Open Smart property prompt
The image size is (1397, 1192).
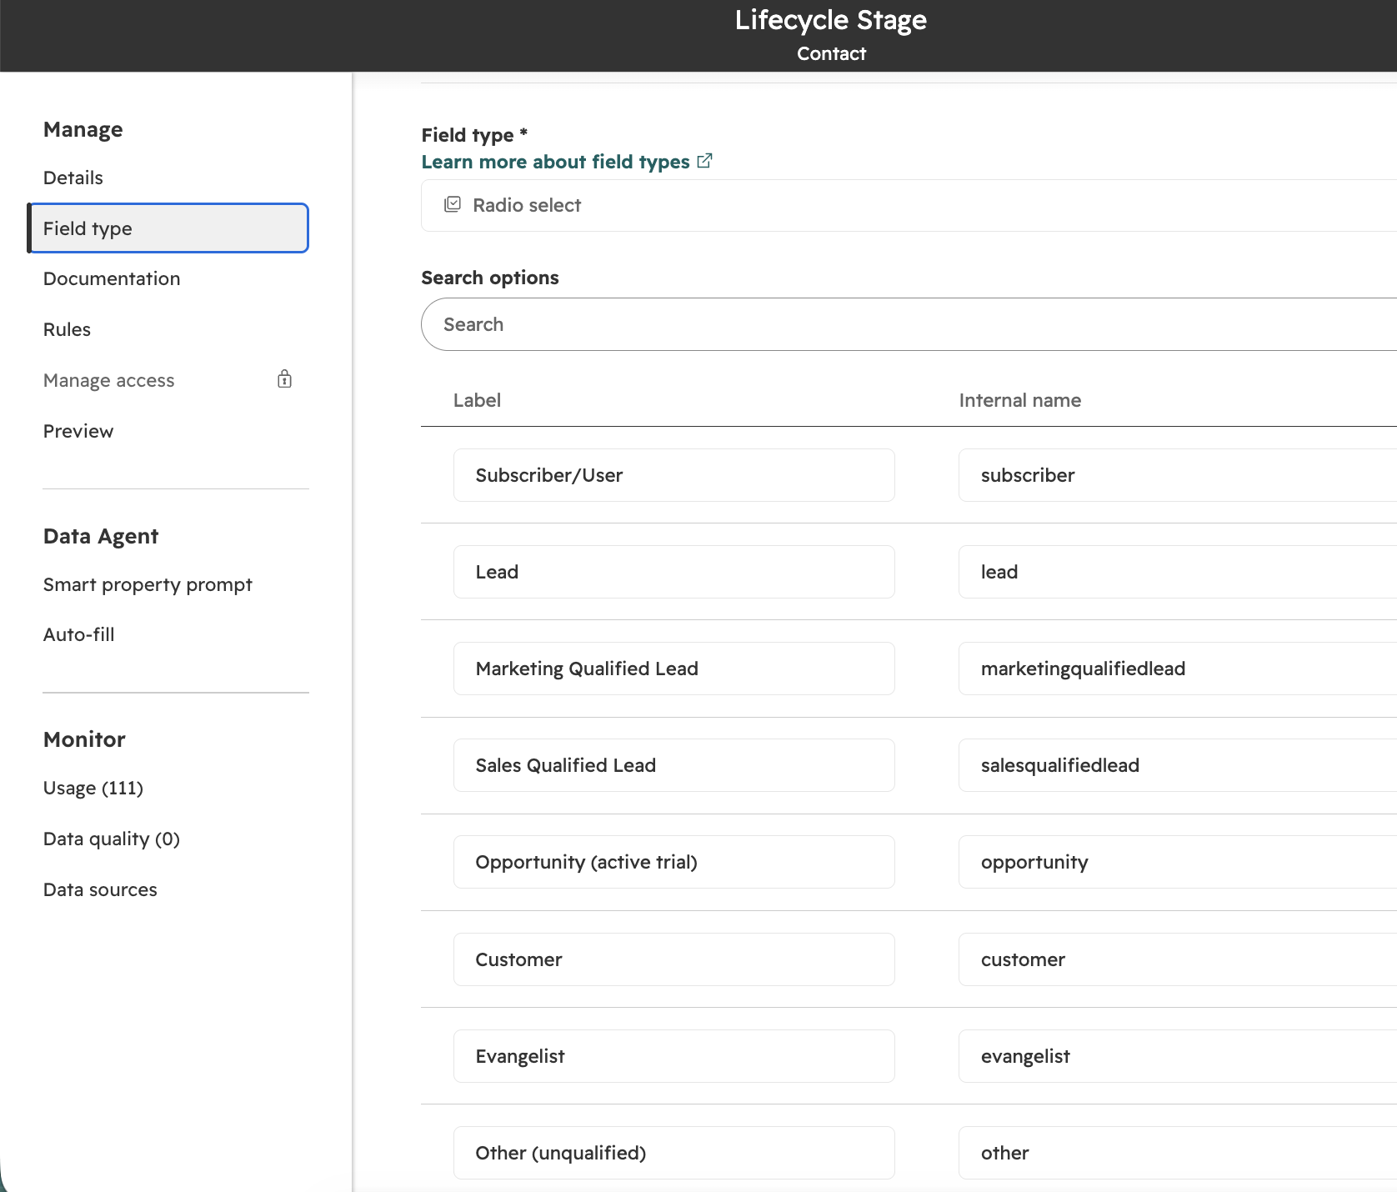click(148, 584)
